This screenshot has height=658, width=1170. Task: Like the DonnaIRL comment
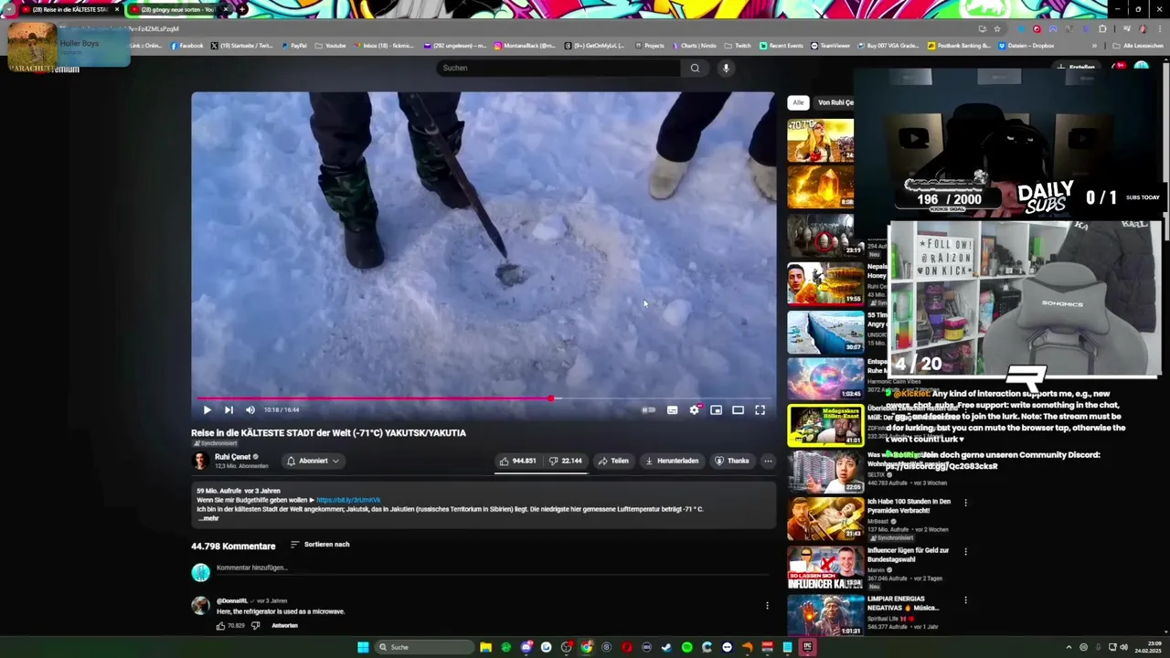tap(220, 626)
